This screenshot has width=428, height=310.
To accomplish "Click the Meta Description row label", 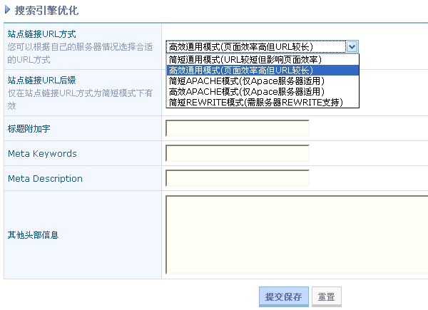I will click(45, 179).
